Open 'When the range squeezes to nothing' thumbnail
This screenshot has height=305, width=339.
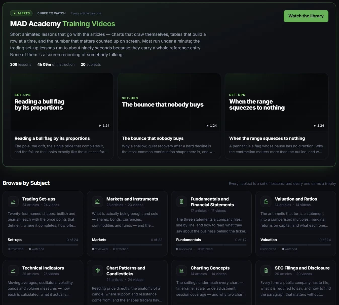(277, 102)
